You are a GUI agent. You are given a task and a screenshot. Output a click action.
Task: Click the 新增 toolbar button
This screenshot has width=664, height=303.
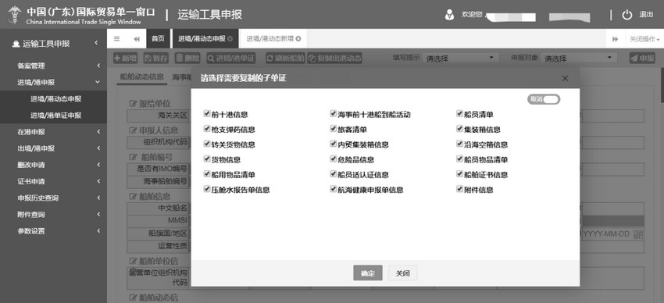pyautogui.click(x=125, y=59)
